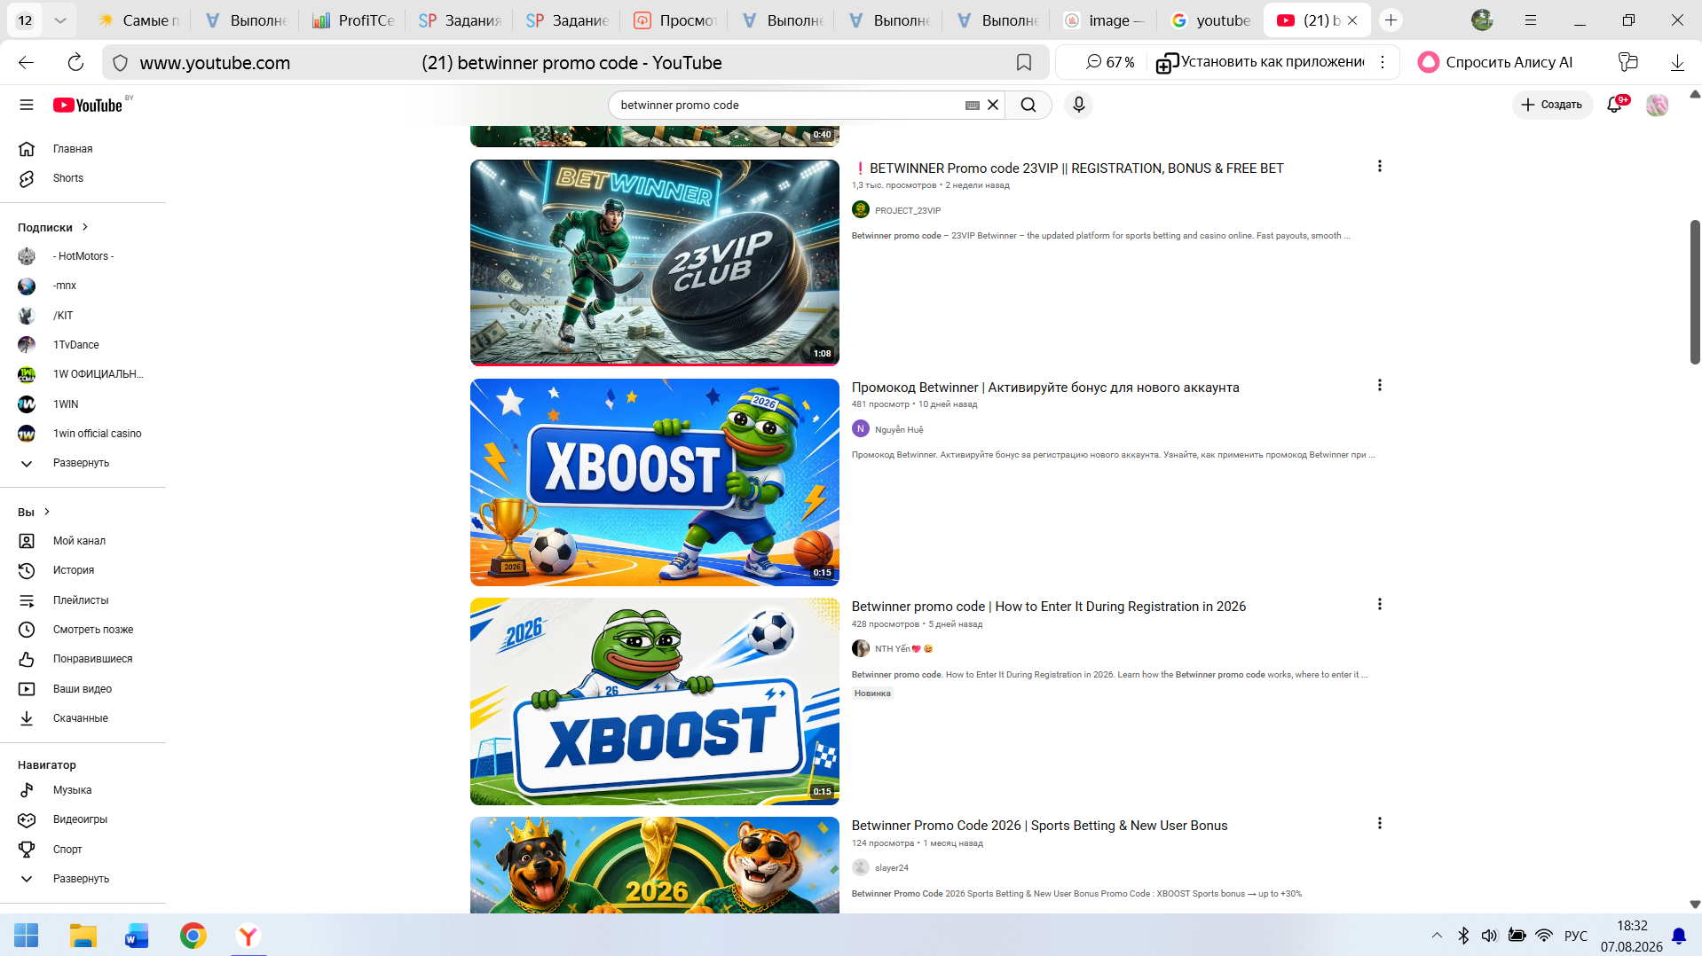Image resolution: width=1702 pixels, height=956 pixels.
Task: Open menu for the 23VIP video
Action: coord(1379,166)
